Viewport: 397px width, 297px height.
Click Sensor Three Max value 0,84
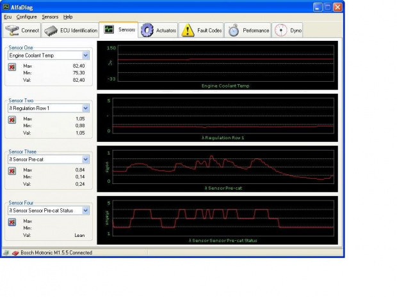pyautogui.click(x=80, y=170)
